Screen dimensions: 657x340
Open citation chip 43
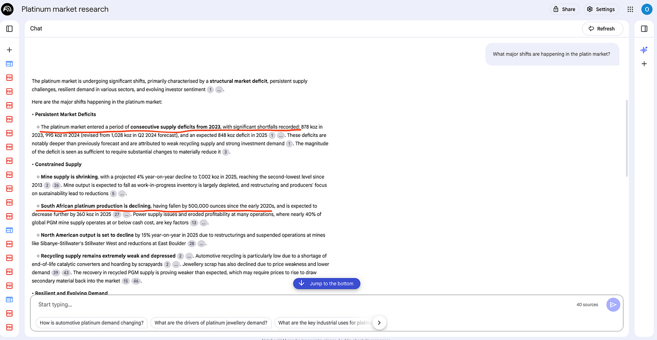tap(66, 273)
